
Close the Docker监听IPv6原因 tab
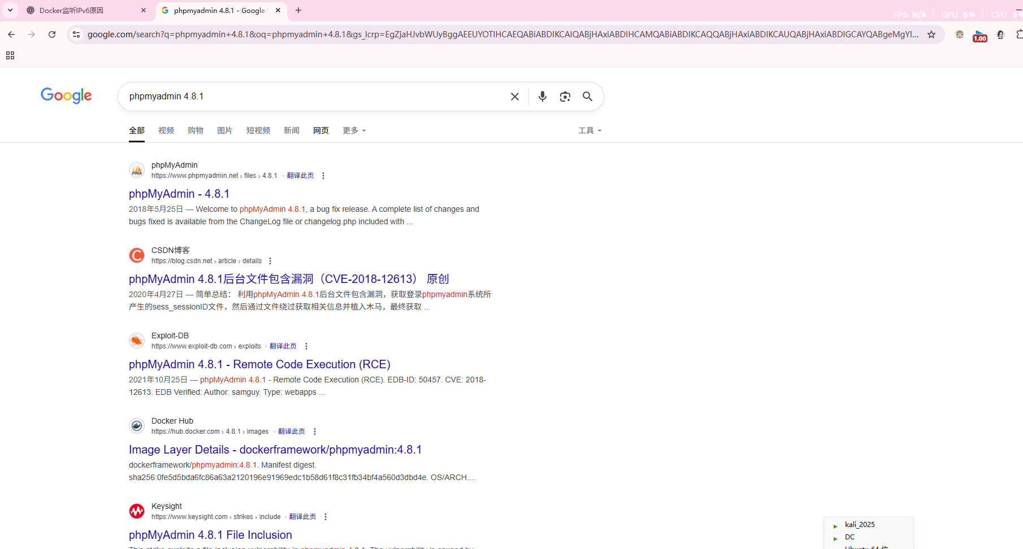144,10
